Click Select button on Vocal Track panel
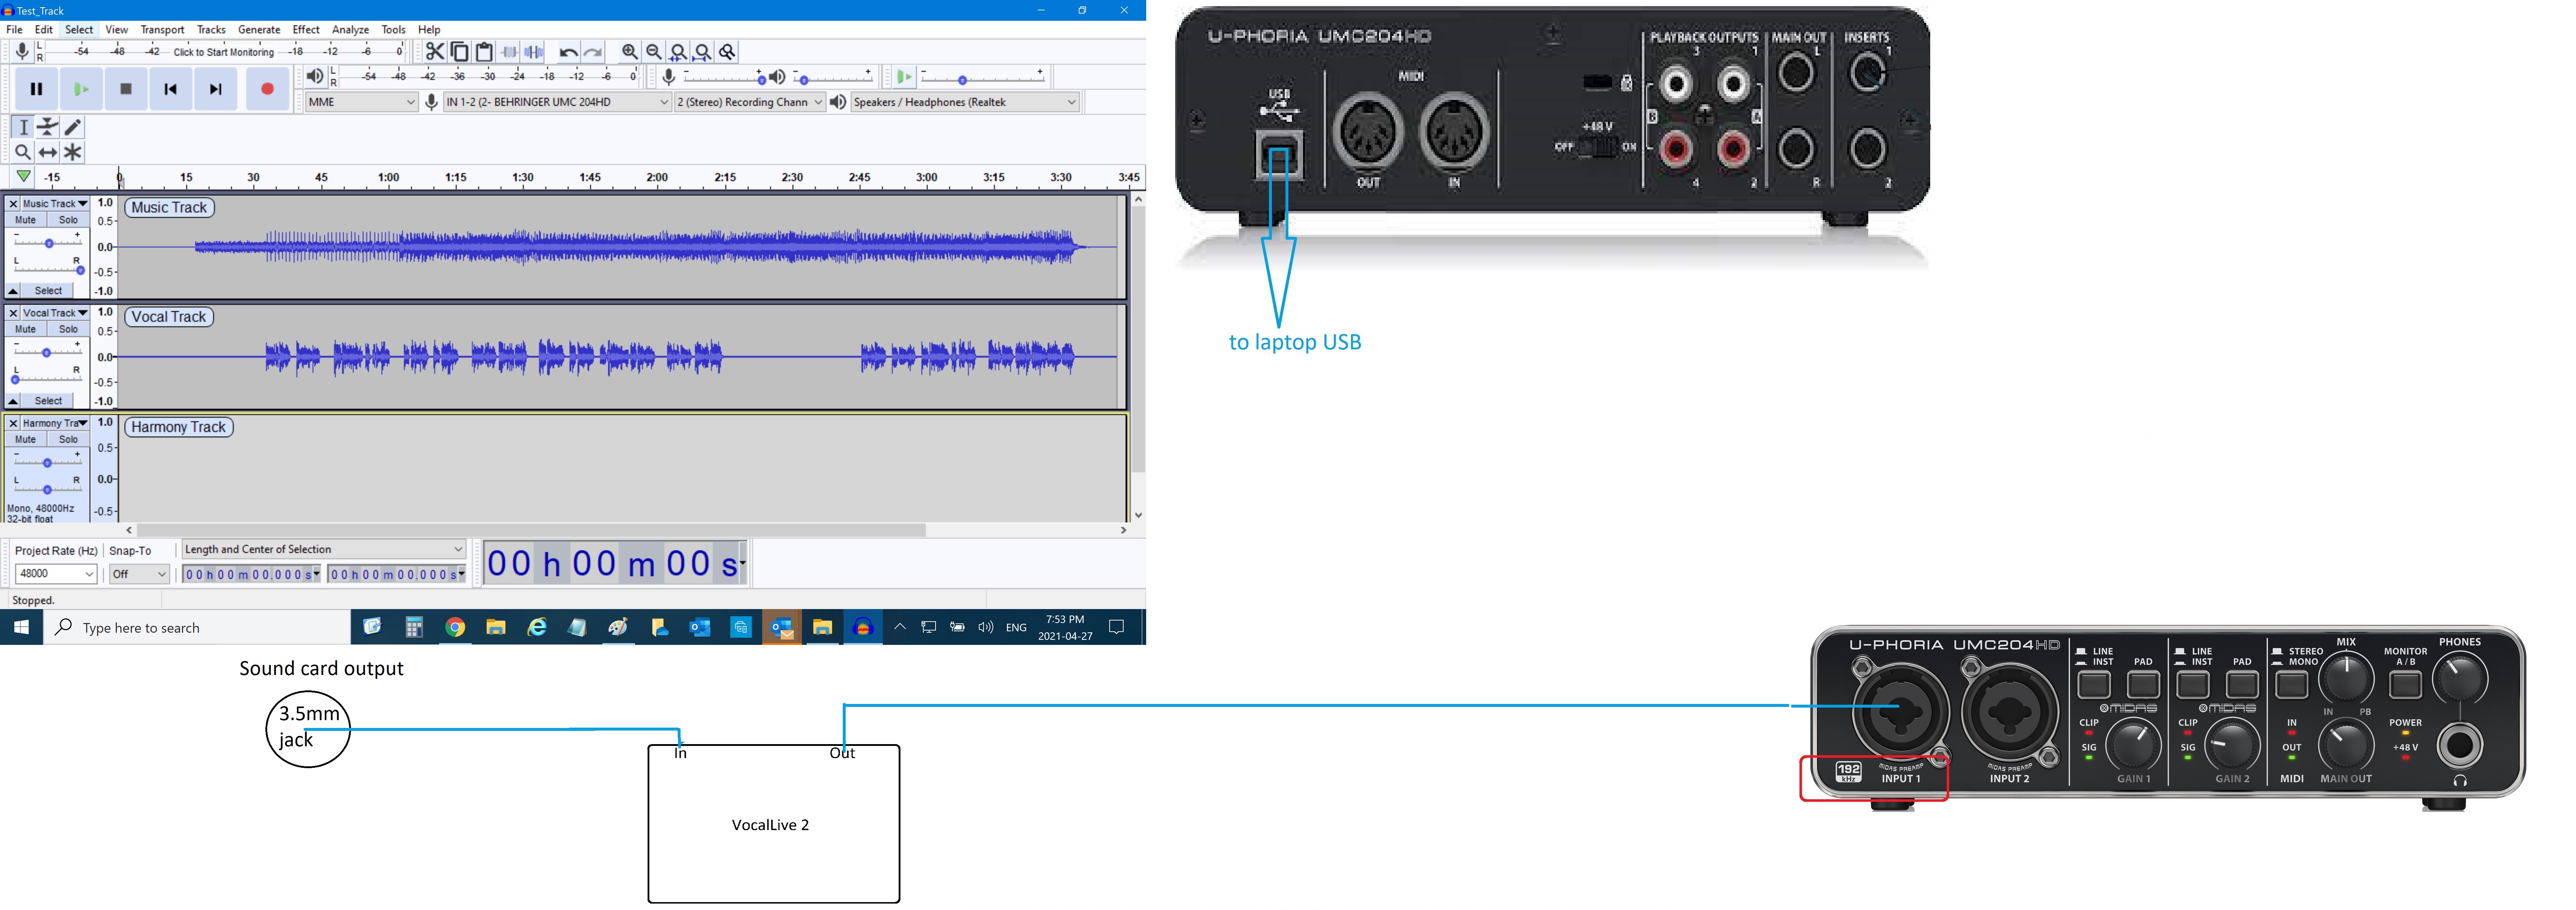 point(48,401)
